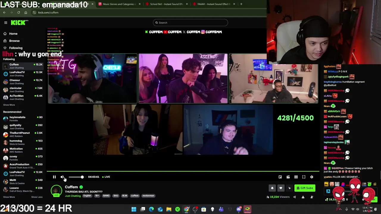Open the clavicular channel in the sidebar
The height and width of the screenshot is (214, 381).
[x=23, y=89]
